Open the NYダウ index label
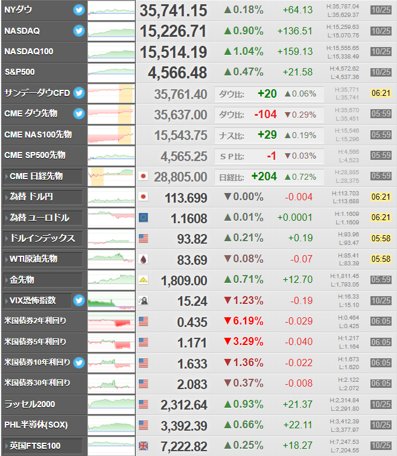This screenshot has width=397, height=456. tap(18, 10)
